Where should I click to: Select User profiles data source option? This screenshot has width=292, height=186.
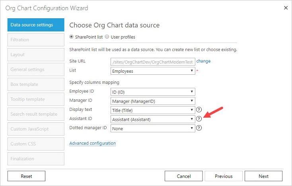point(107,37)
